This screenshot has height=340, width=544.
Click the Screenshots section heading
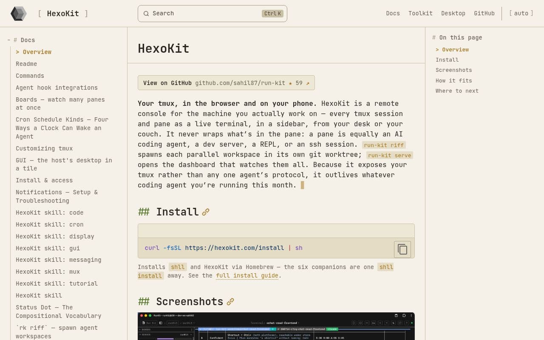pos(190,302)
